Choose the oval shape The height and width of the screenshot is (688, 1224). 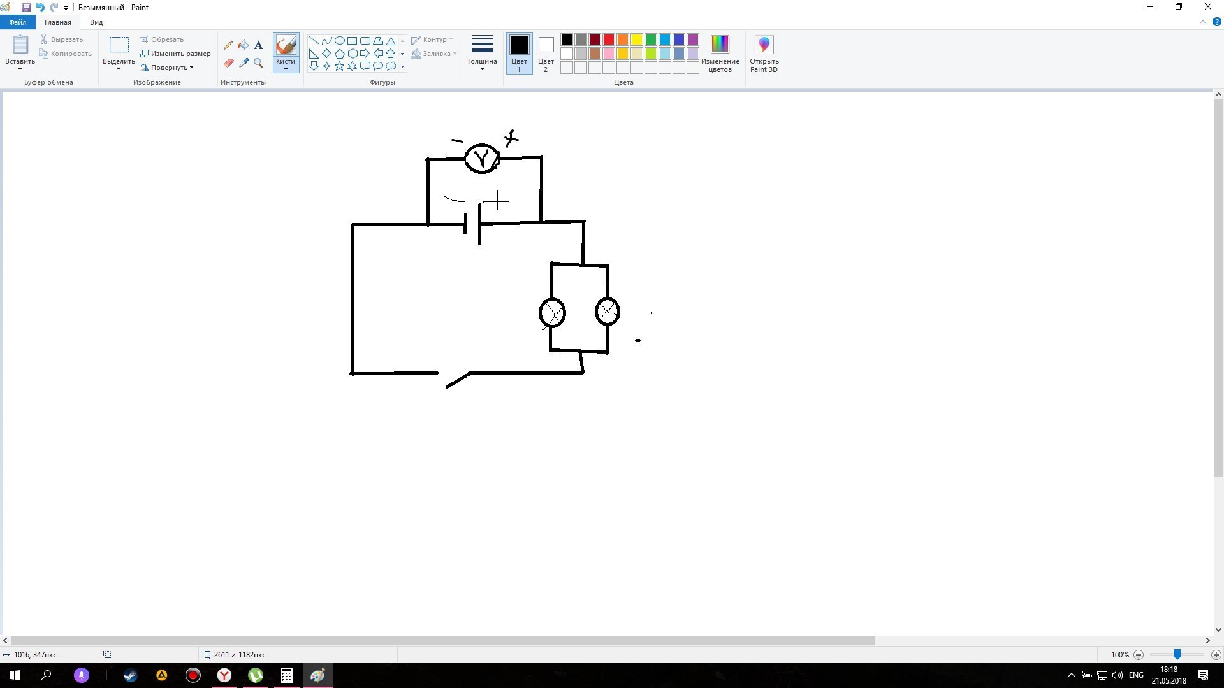tap(339, 40)
